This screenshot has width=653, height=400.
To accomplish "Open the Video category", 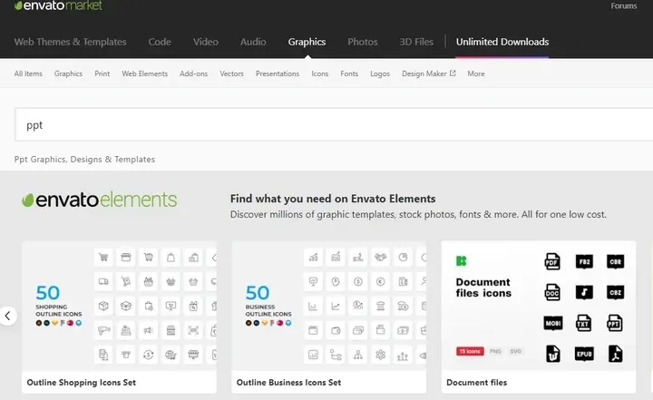I will 205,42.
